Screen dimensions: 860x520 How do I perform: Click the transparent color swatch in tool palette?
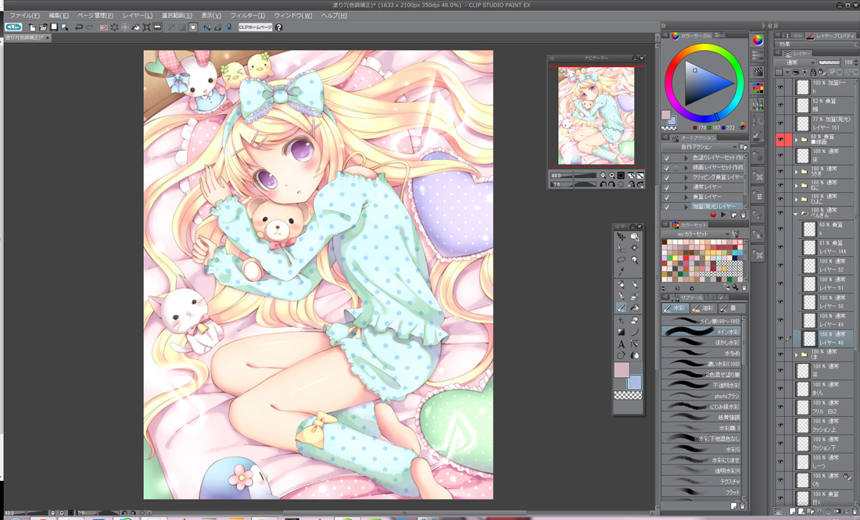pos(628,395)
